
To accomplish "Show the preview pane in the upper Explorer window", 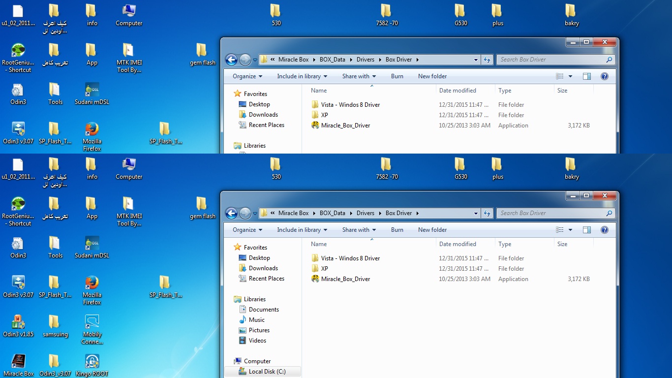I will (x=587, y=76).
